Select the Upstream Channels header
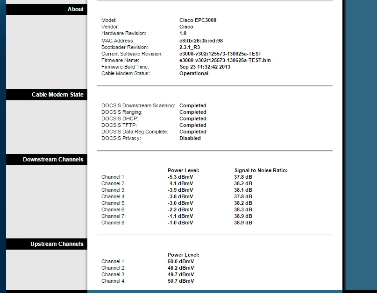Viewport: 377px width, 293px height. 47,244
